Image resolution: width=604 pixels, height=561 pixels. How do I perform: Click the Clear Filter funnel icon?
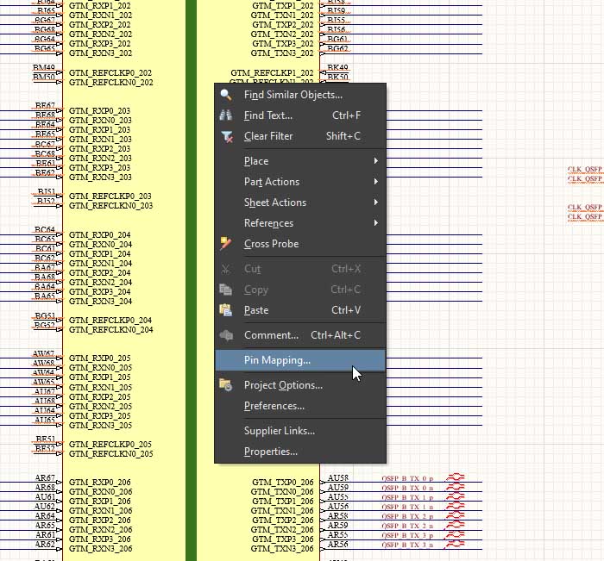pyautogui.click(x=226, y=136)
